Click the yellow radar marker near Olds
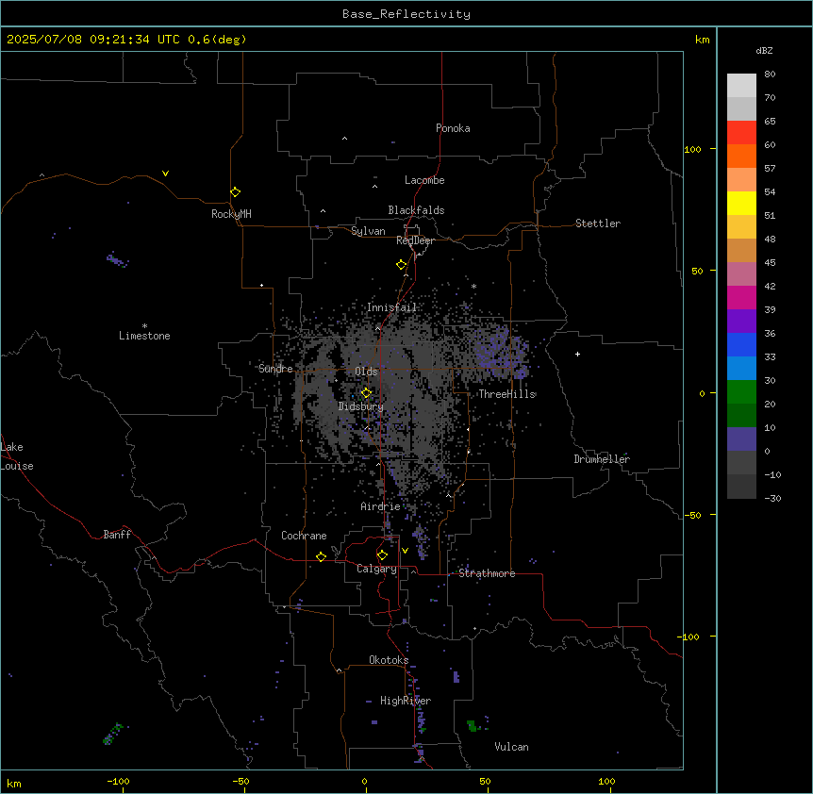 coord(366,393)
